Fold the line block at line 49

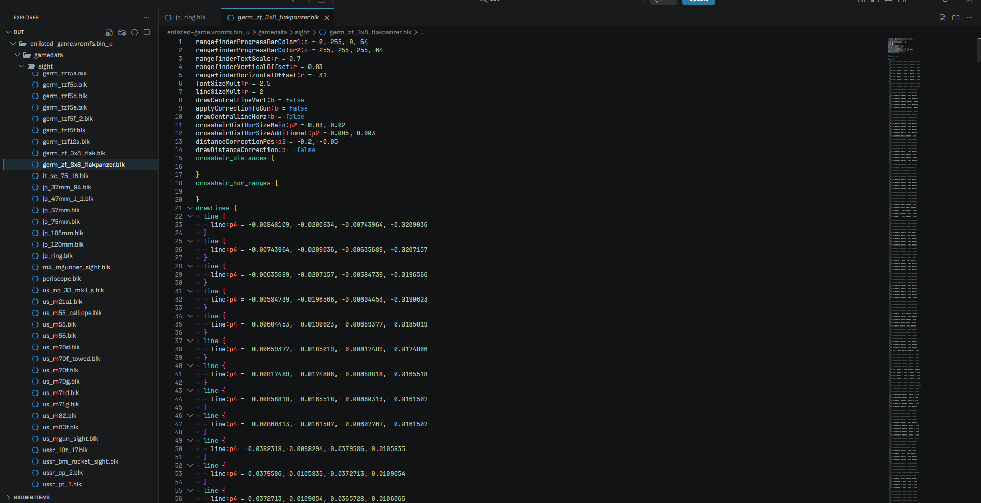[x=190, y=441]
